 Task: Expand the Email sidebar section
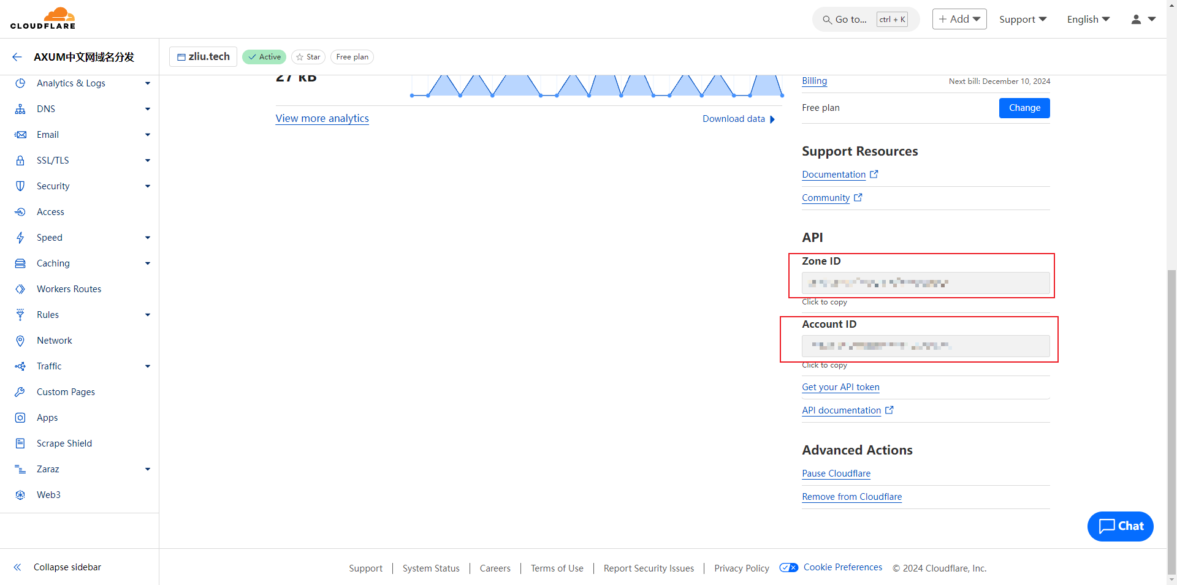coord(148,135)
